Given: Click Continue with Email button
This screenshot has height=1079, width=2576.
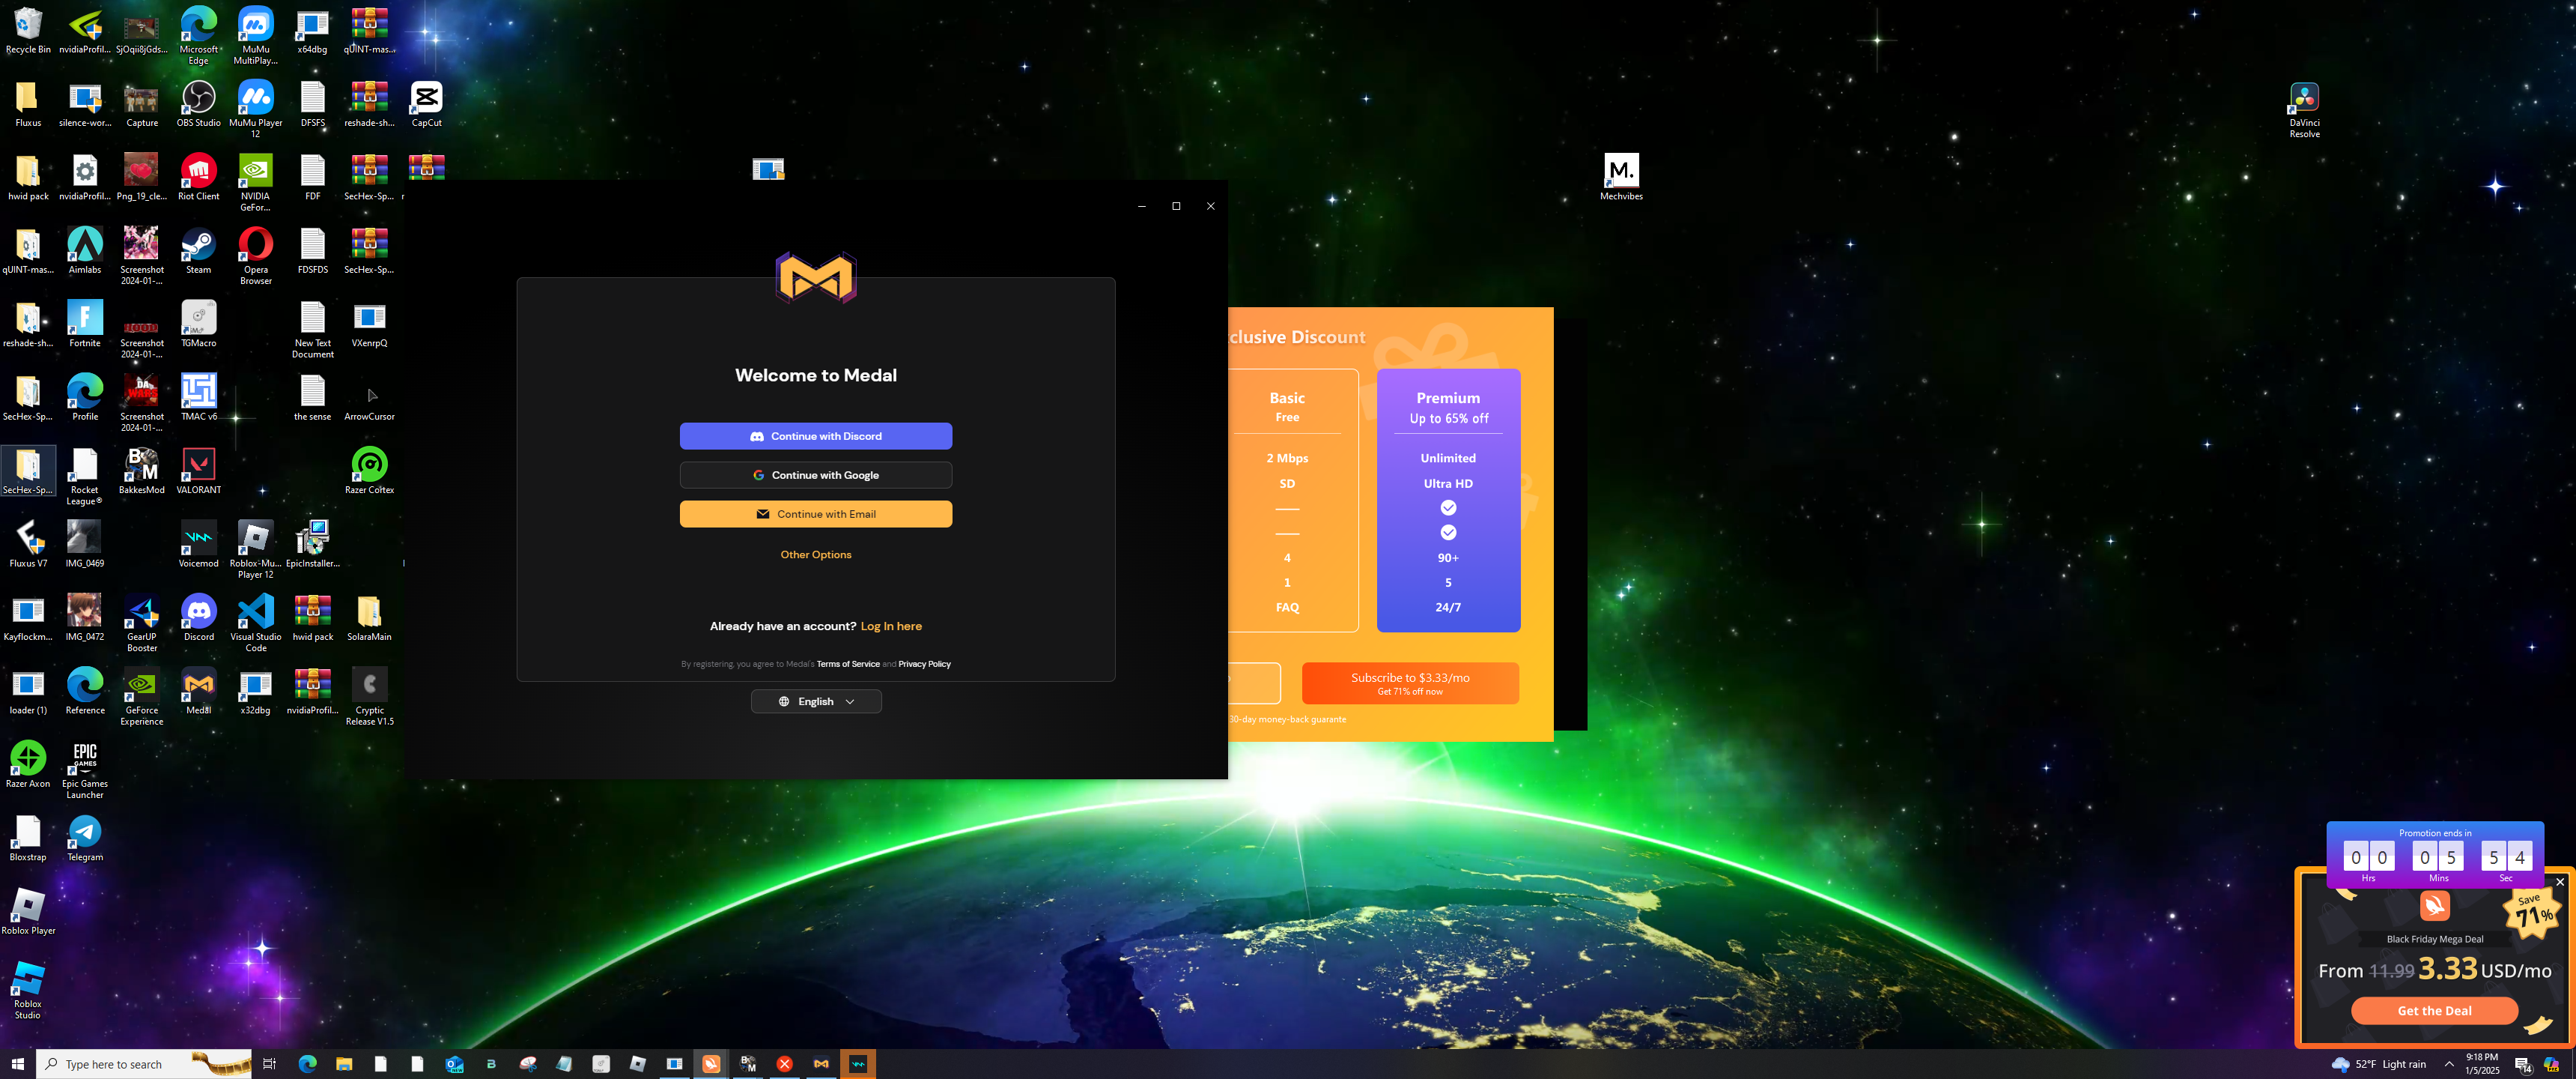Looking at the screenshot, I should coord(815,515).
